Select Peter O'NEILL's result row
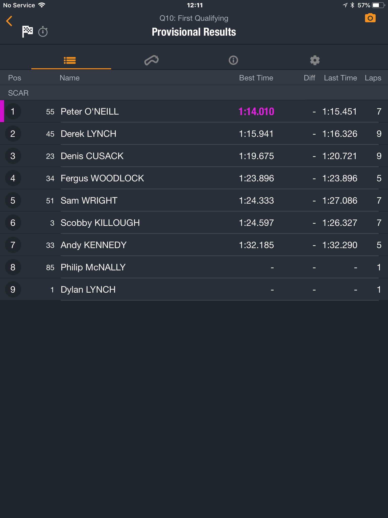Viewport: 388px width, 518px height. pos(194,111)
